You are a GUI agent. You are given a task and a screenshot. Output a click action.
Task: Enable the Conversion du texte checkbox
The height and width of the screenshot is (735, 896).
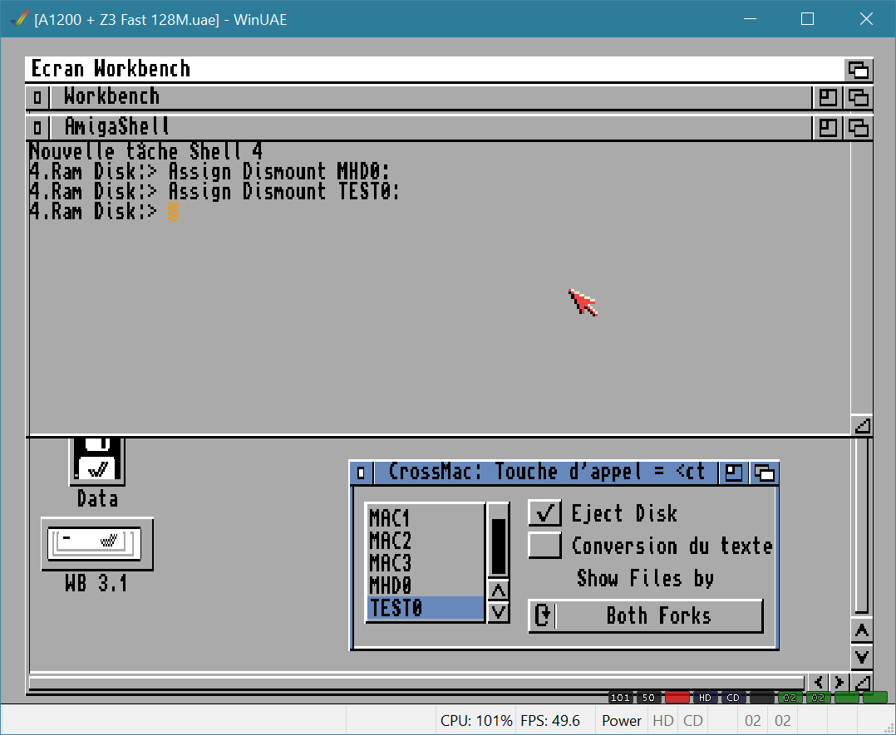coord(544,546)
